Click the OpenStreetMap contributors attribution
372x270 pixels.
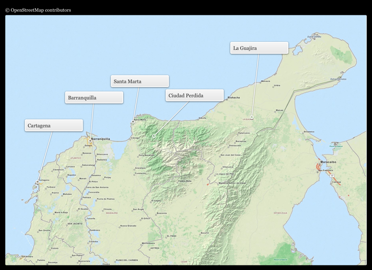[38, 10]
